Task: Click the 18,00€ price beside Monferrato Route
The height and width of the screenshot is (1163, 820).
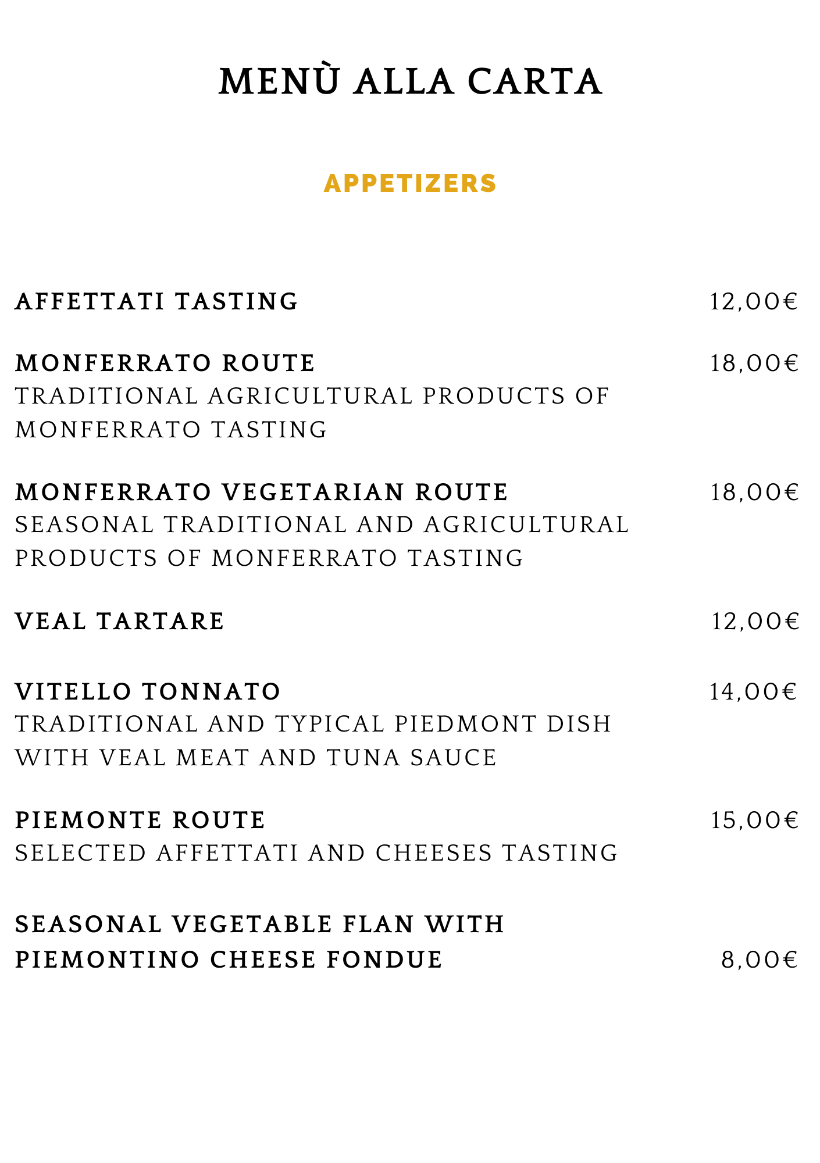Action: [754, 363]
